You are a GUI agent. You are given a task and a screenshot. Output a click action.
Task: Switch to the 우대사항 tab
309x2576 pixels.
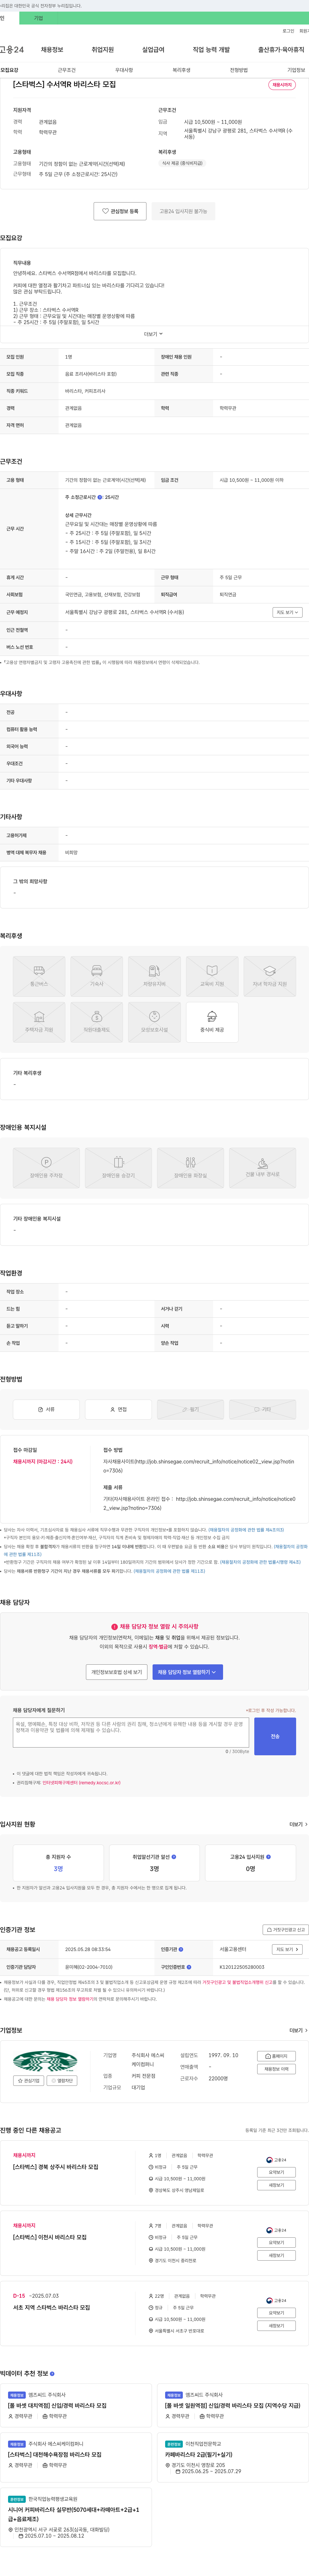click(124, 70)
